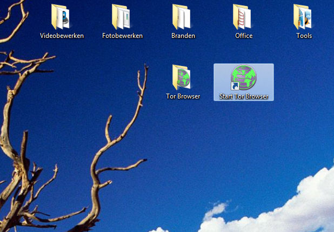334x232 pixels.
Task: Select the Fotobewerken folder icon
Action: pos(122,17)
